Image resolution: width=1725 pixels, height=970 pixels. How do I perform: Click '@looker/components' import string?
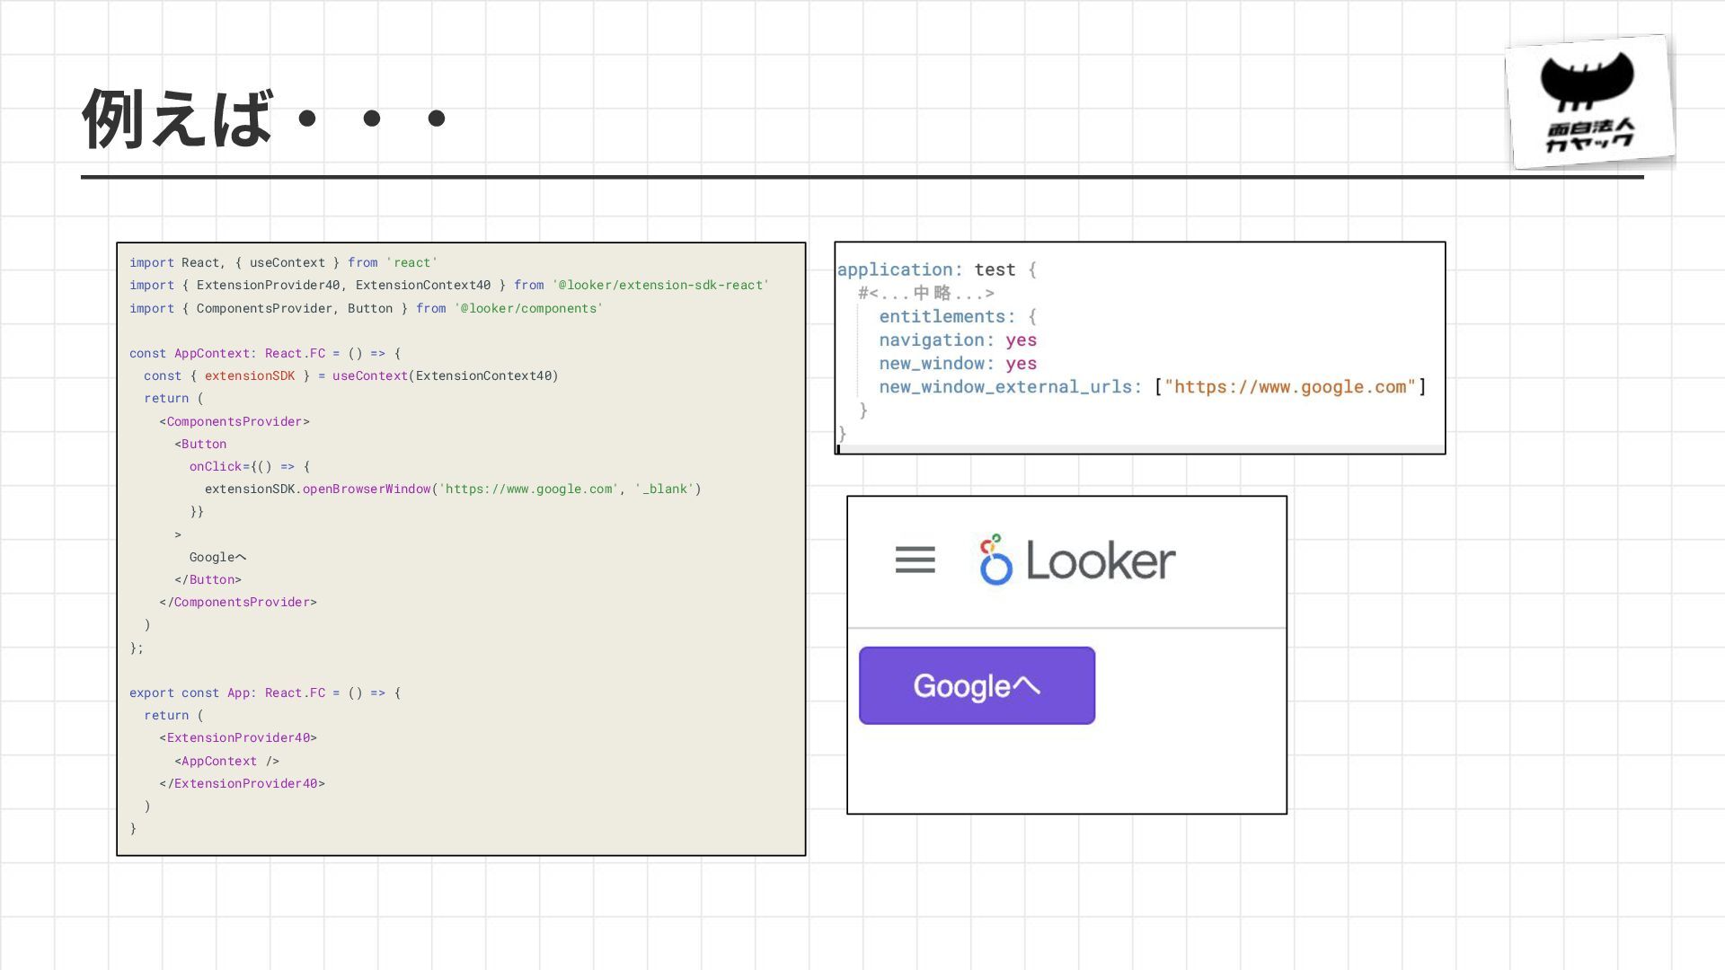click(x=527, y=309)
